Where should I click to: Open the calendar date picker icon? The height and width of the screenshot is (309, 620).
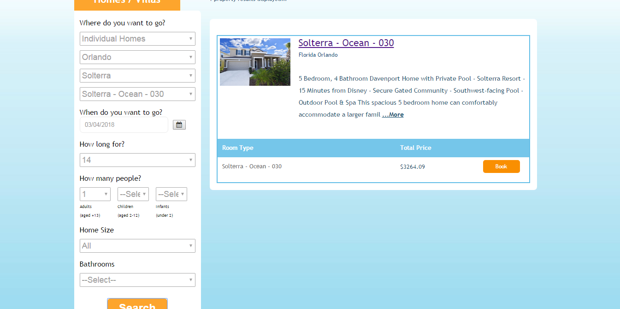pyautogui.click(x=179, y=125)
